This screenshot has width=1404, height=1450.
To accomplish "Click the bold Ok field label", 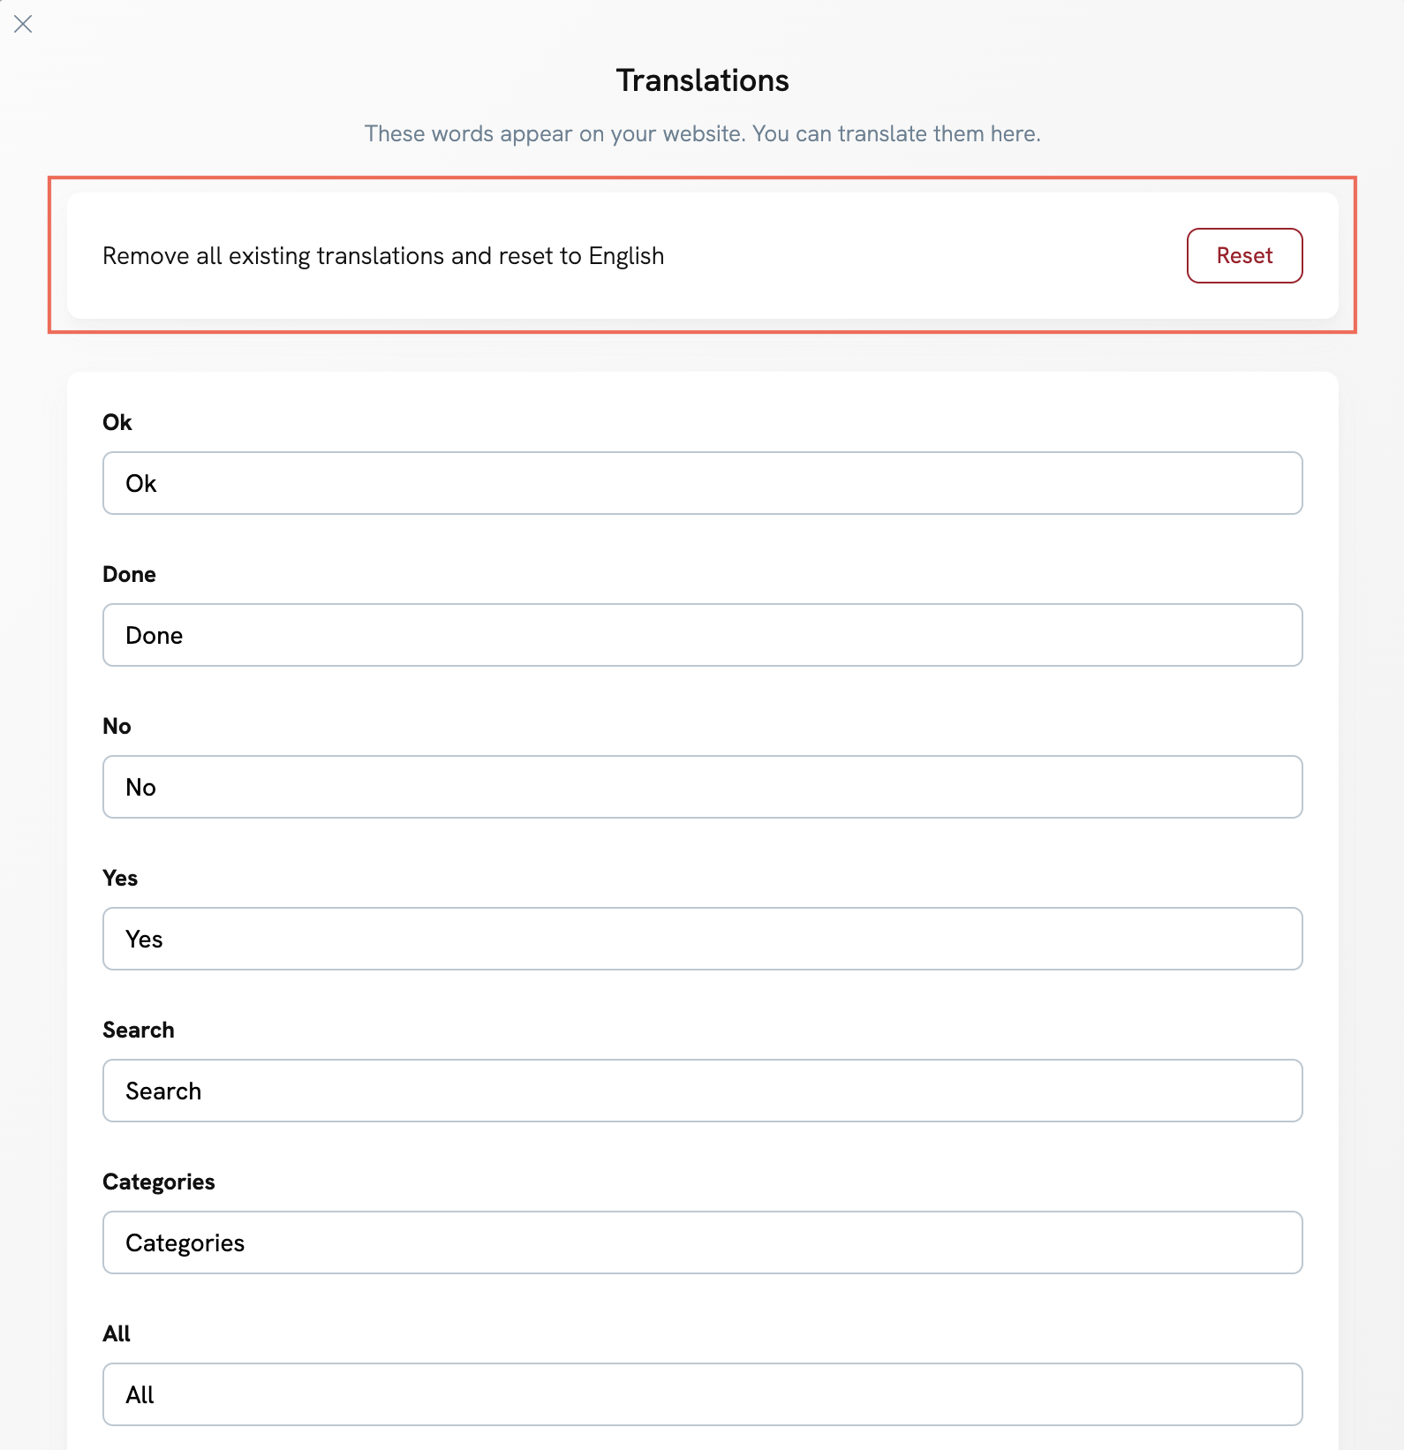I will click(117, 422).
